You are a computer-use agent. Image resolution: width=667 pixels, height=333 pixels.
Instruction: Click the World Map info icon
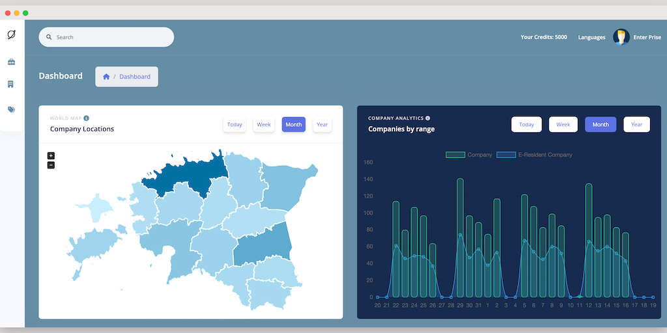87,118
